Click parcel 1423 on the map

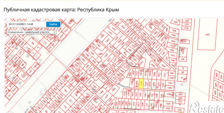click(173, 55)
